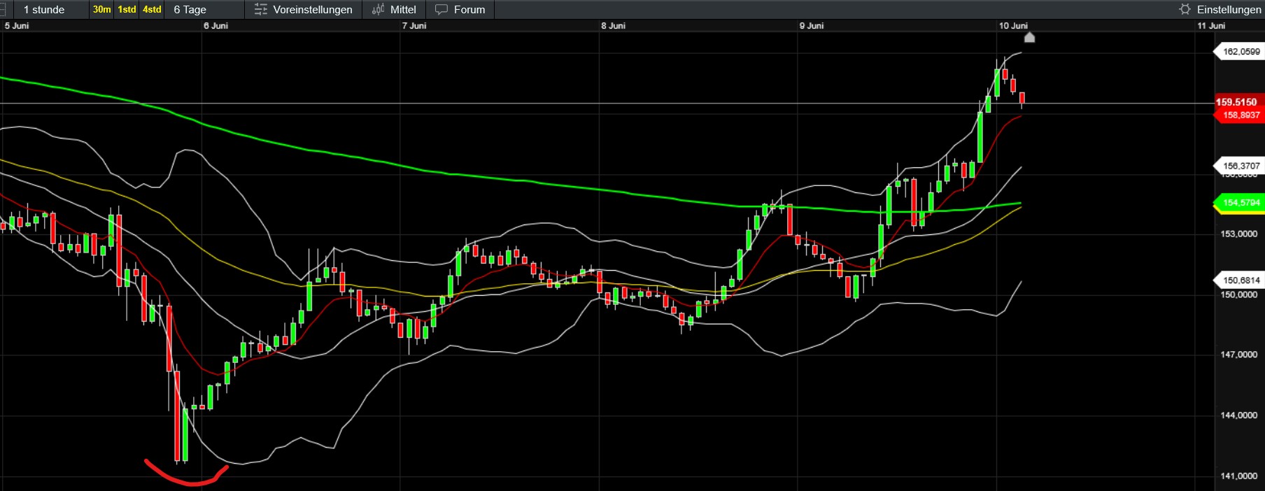Screen dimensions: 1265x491
Task: Open the '6 Tage' range dropdown
Action: pyautogui.click(x=204, y=10)
